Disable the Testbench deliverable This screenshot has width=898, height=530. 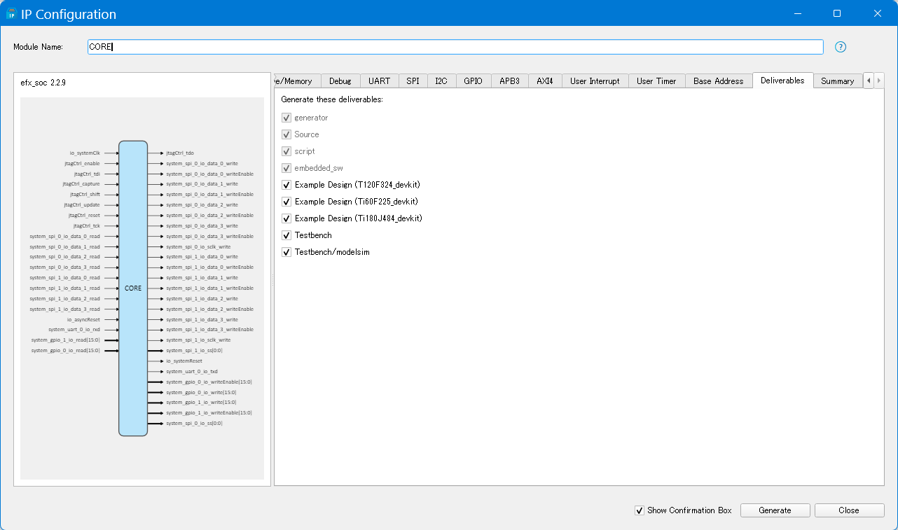[x=286, y=235]
